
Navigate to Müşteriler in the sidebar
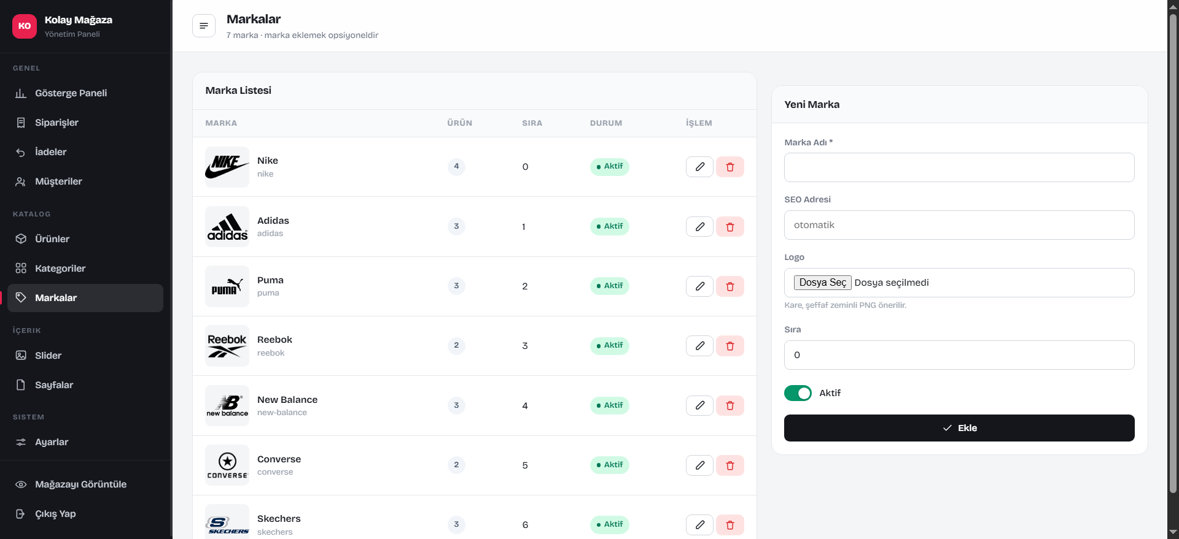click(85, 182)
